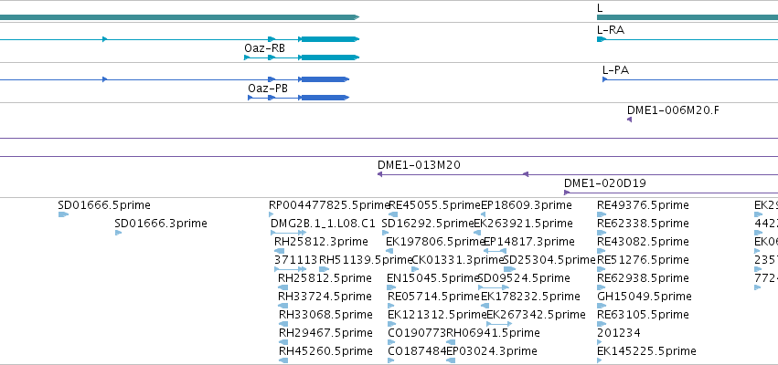The height and width of the screenshot is (365, 778).
Task: Click the light-blue arrow glyph under SD01666.5prime
Action: tap(63, 214)
